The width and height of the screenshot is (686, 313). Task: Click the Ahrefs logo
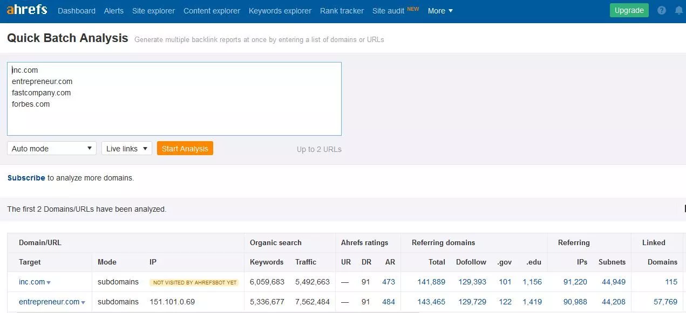click(x=27, y=10)
